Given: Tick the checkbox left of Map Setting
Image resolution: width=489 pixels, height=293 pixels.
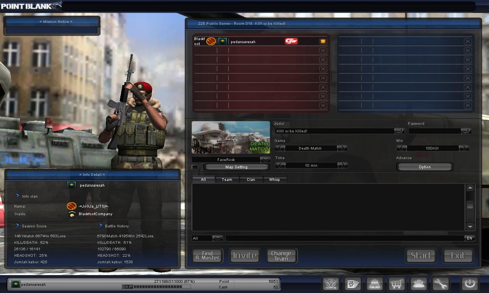Looking at the screenshot, I should tap(195, 167).
